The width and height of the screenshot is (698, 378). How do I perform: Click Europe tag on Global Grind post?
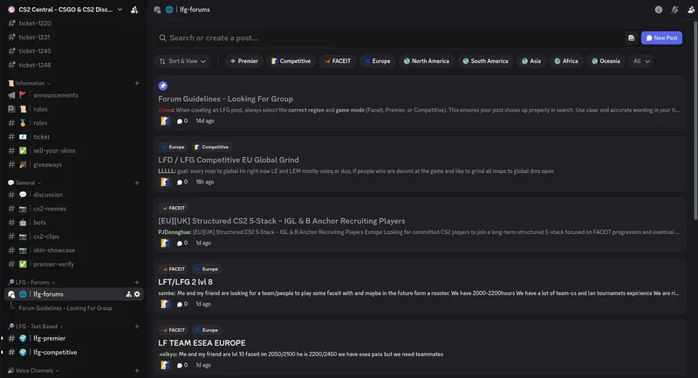click(x=173, y=147)
